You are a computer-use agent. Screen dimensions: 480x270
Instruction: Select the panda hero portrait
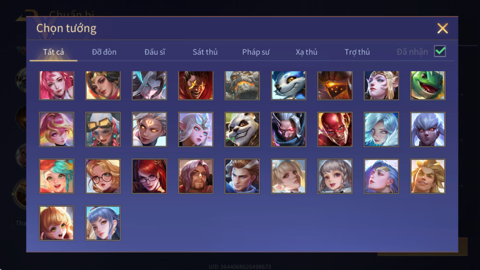pos(242,129)
